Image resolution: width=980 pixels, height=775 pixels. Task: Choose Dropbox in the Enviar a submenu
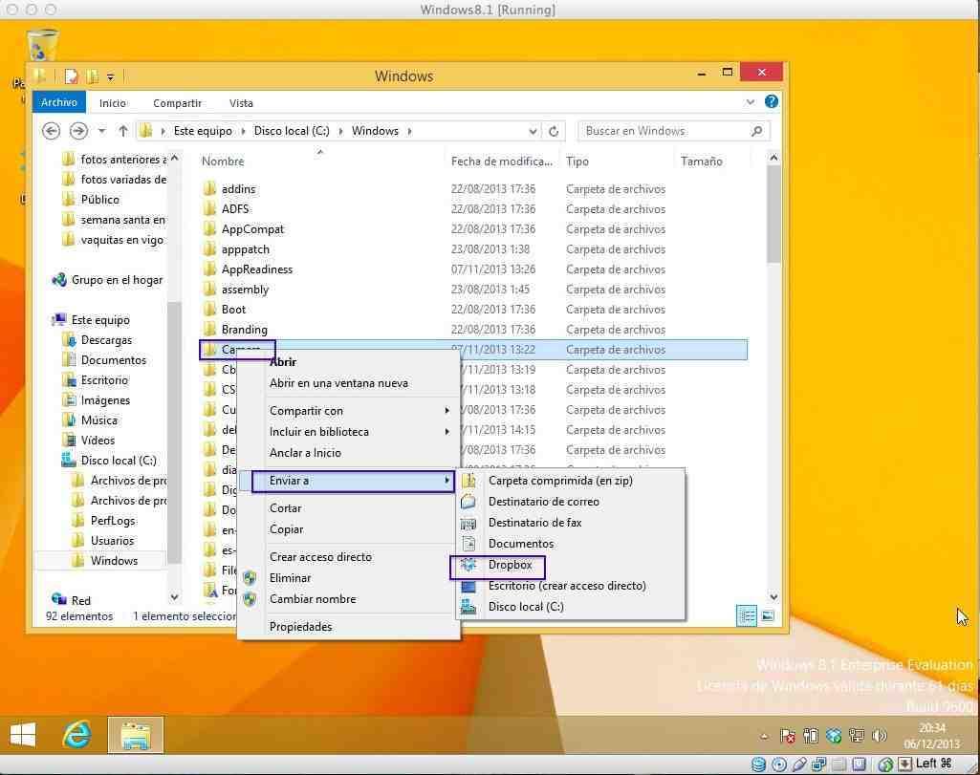click(510, 565)
